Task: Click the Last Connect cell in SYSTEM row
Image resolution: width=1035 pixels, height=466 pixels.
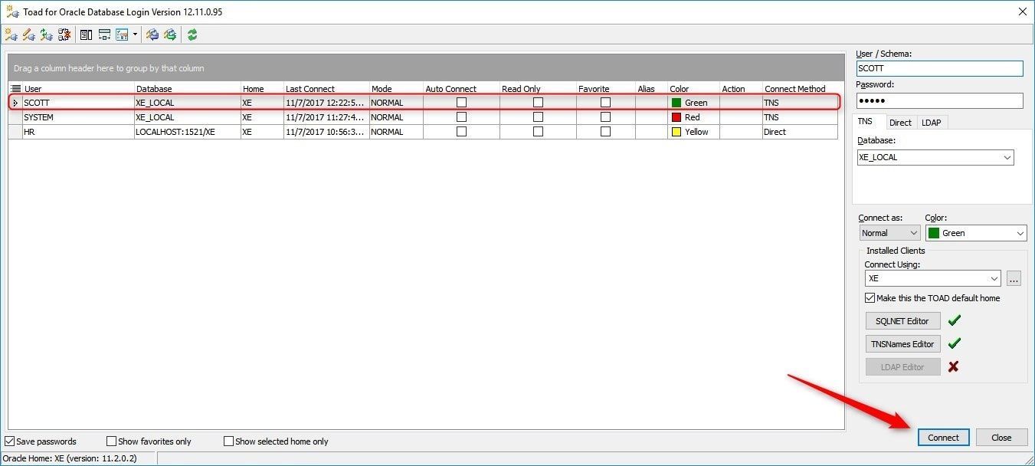Action: (x=326, y=117)
